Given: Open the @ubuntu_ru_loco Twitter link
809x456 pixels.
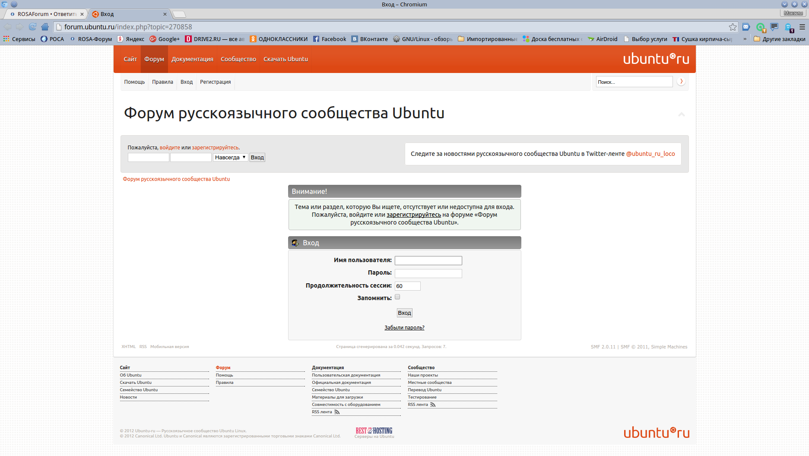Looking at the screenshot, I should [650, 154].
